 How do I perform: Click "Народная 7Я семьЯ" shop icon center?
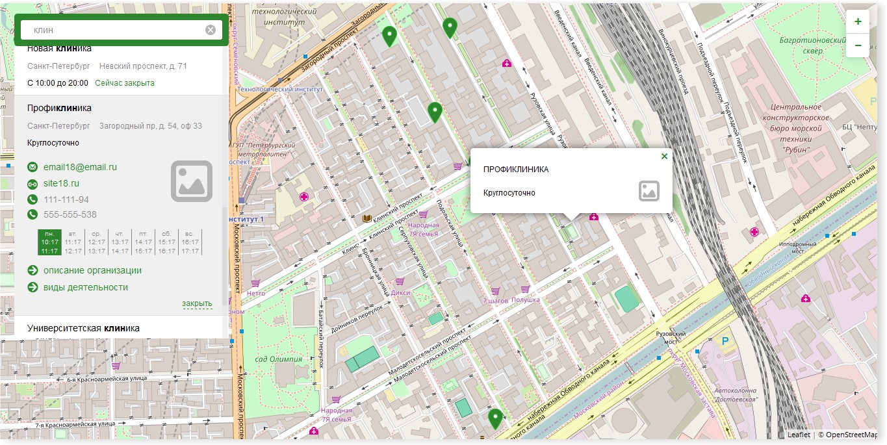tap(423, 214)
